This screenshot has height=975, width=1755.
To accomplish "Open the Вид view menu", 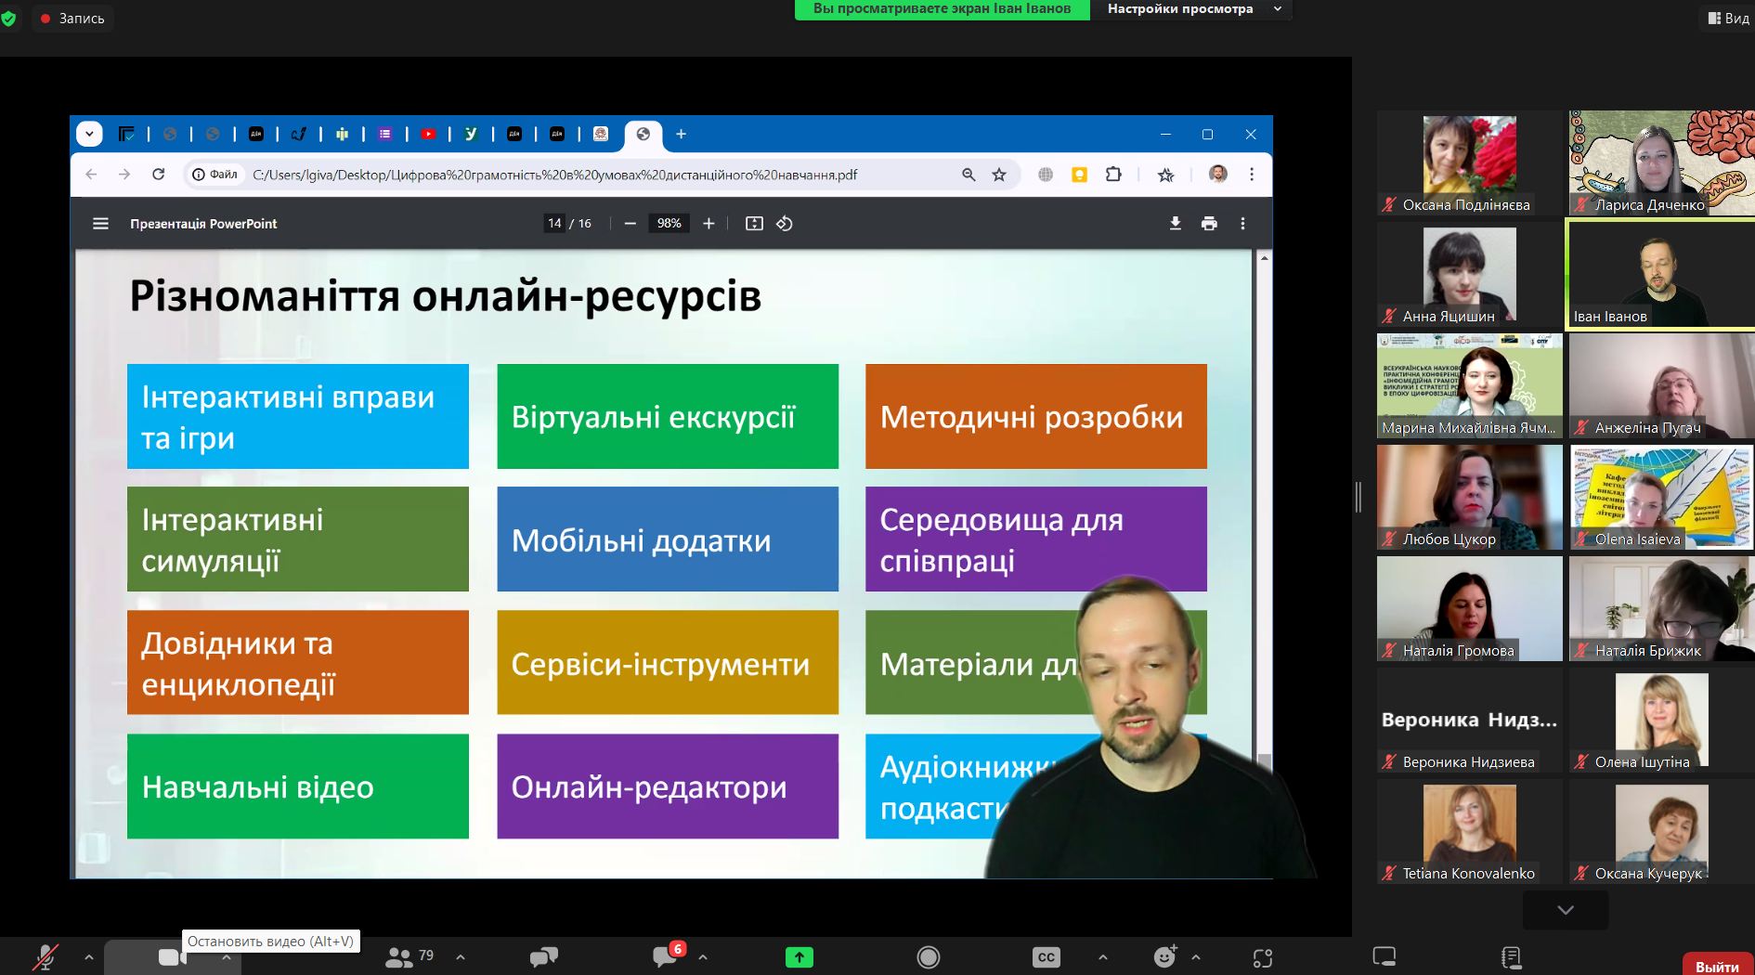I will pyautogui.click(x=1728, y=18).
